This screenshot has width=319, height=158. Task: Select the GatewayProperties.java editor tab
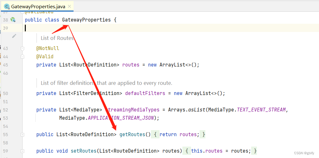[37, 6]
